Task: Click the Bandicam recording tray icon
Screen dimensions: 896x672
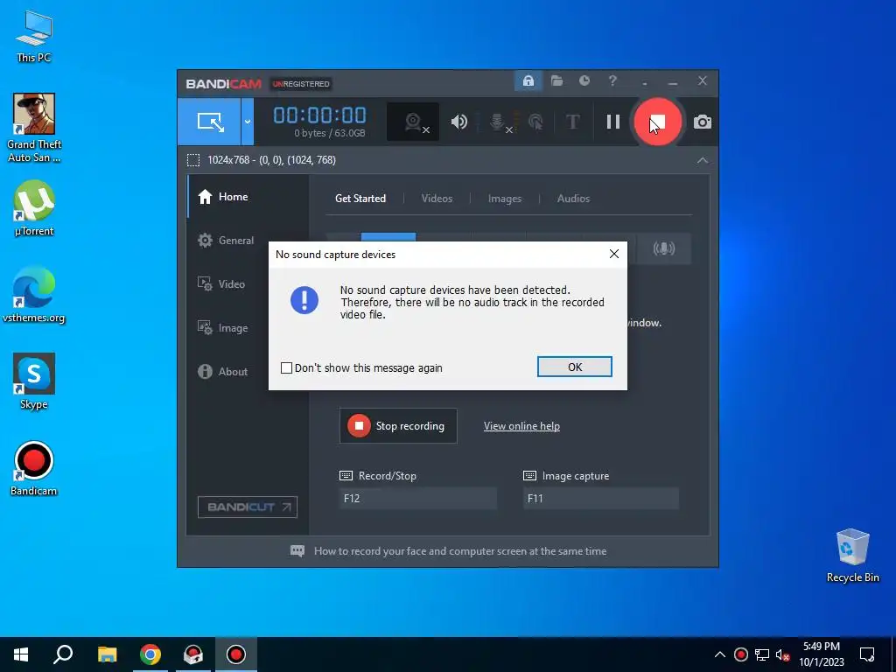Action: [x=740, y=654]
